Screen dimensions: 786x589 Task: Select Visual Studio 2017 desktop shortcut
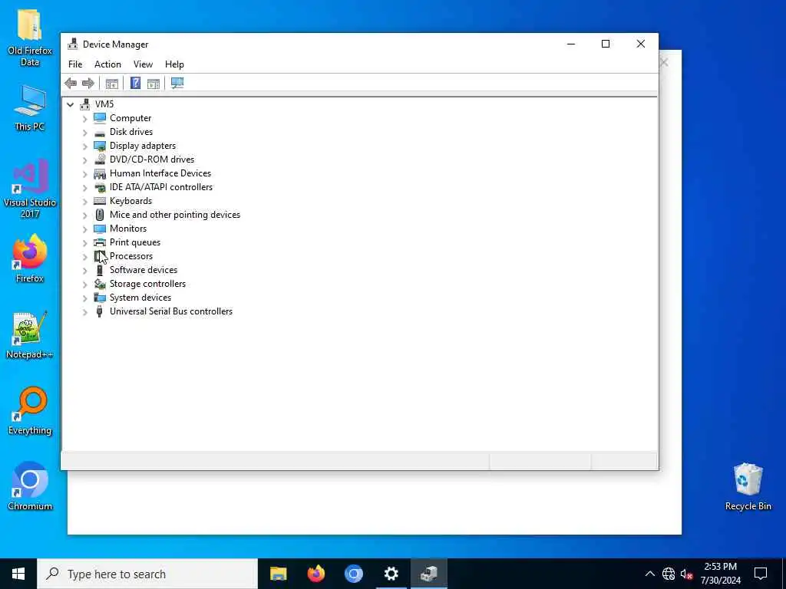tap(30, 189)
